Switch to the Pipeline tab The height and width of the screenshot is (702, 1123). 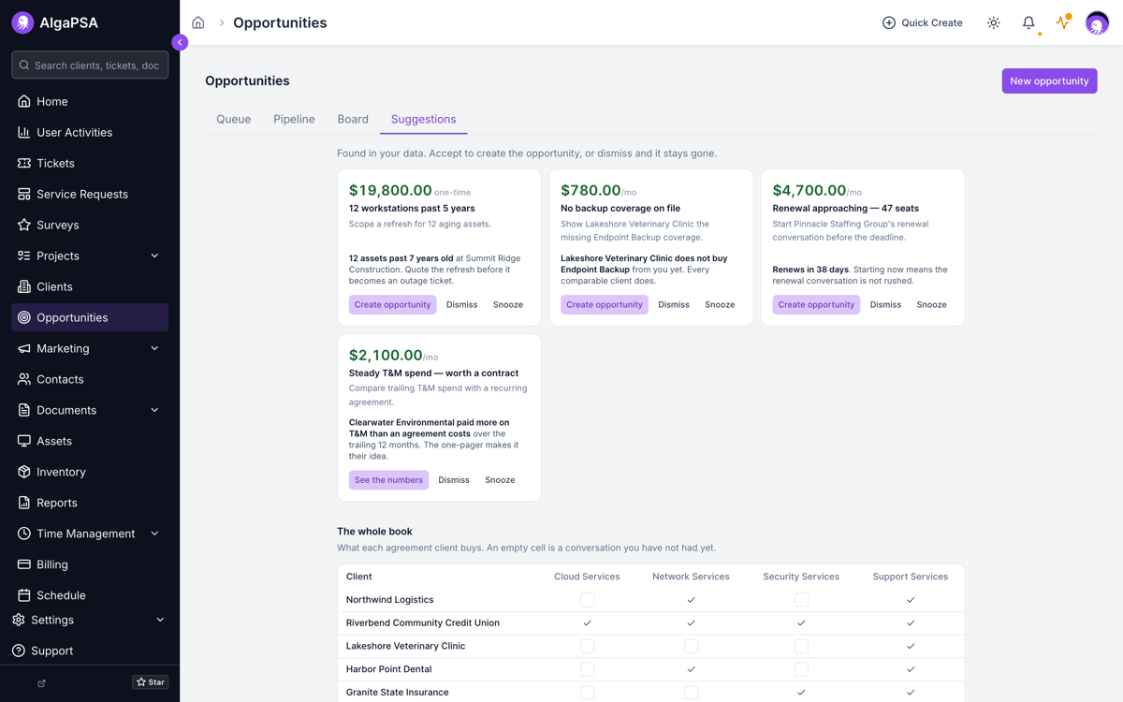click(x=294, y=119)
